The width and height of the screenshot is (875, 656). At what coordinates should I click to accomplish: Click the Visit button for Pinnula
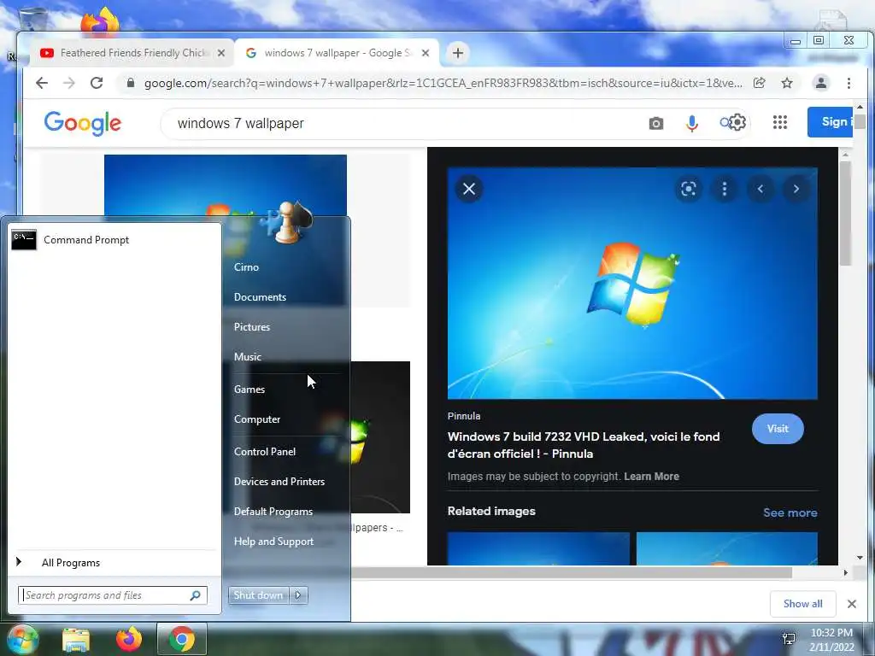click(x=778, y=429)
